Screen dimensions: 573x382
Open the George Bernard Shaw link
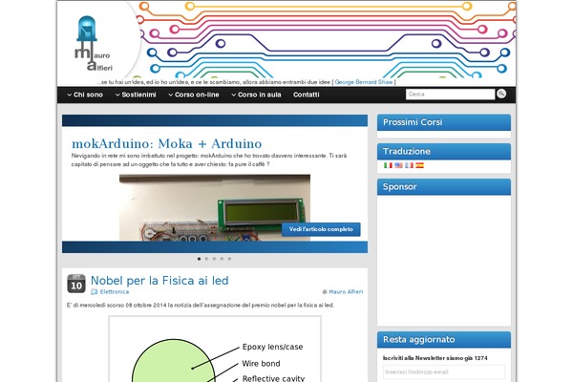point(364,82)
